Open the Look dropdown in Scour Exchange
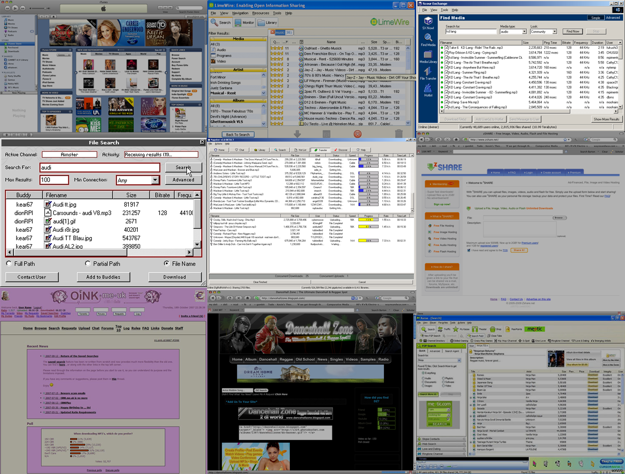625x474 pixels. click(x=554, y=32)
